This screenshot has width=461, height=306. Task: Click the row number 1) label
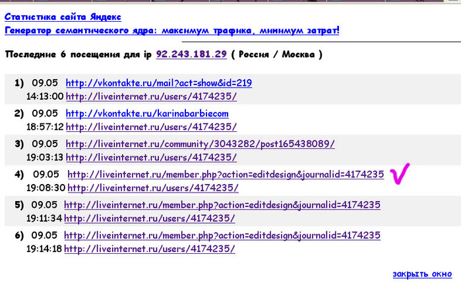[x=19, y=83]
